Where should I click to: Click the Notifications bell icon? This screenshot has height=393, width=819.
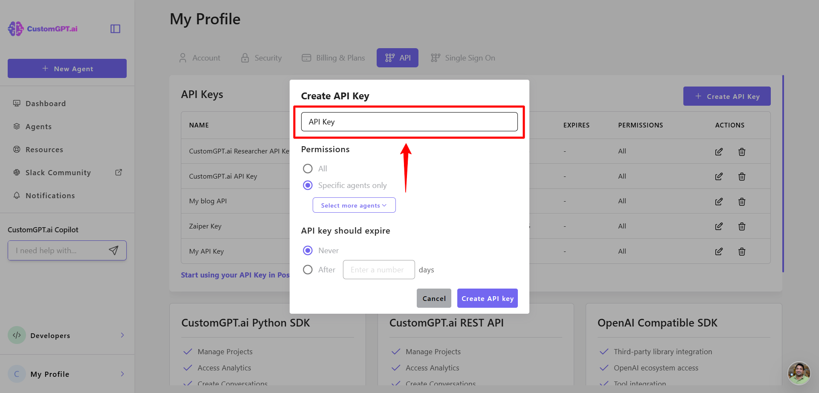pyautogui.click(x=17, y=195)
